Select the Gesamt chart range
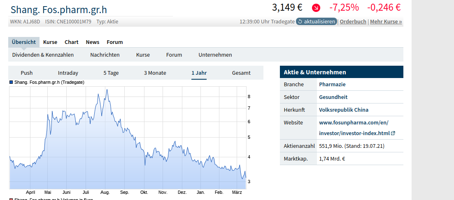 tap(241, 73)
